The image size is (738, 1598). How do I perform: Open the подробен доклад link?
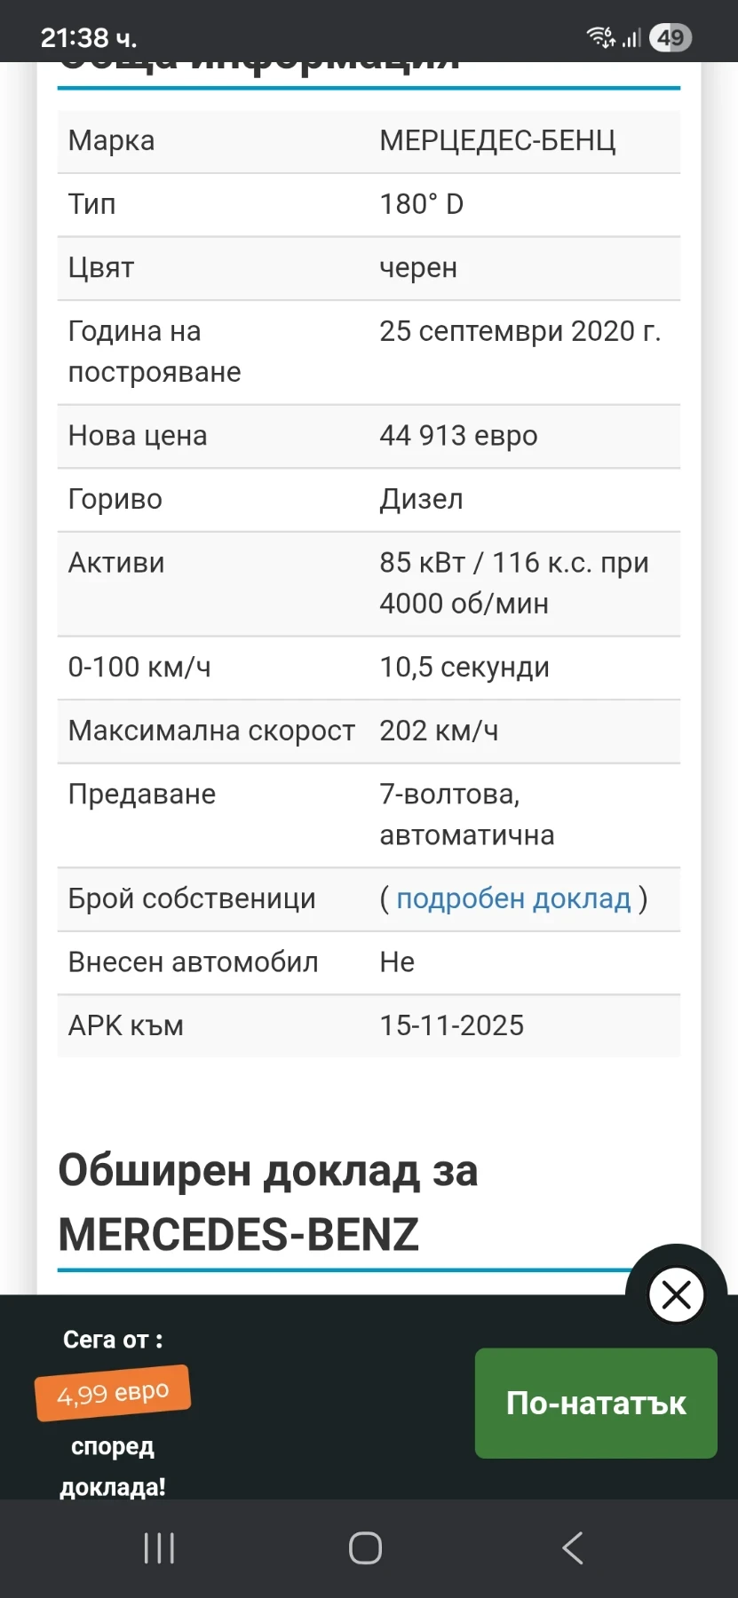(513, 898)
